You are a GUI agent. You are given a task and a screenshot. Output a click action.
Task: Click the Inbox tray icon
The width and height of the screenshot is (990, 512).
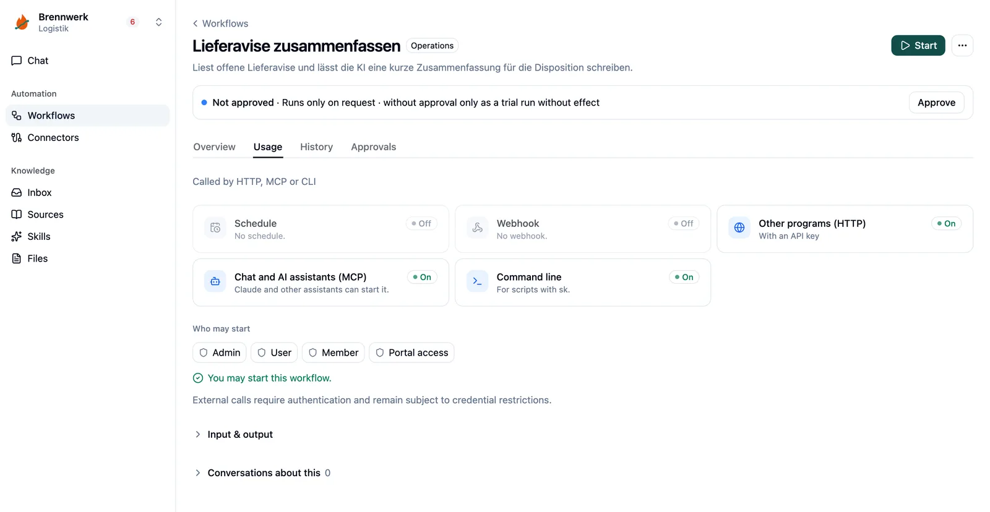(17, 192)
